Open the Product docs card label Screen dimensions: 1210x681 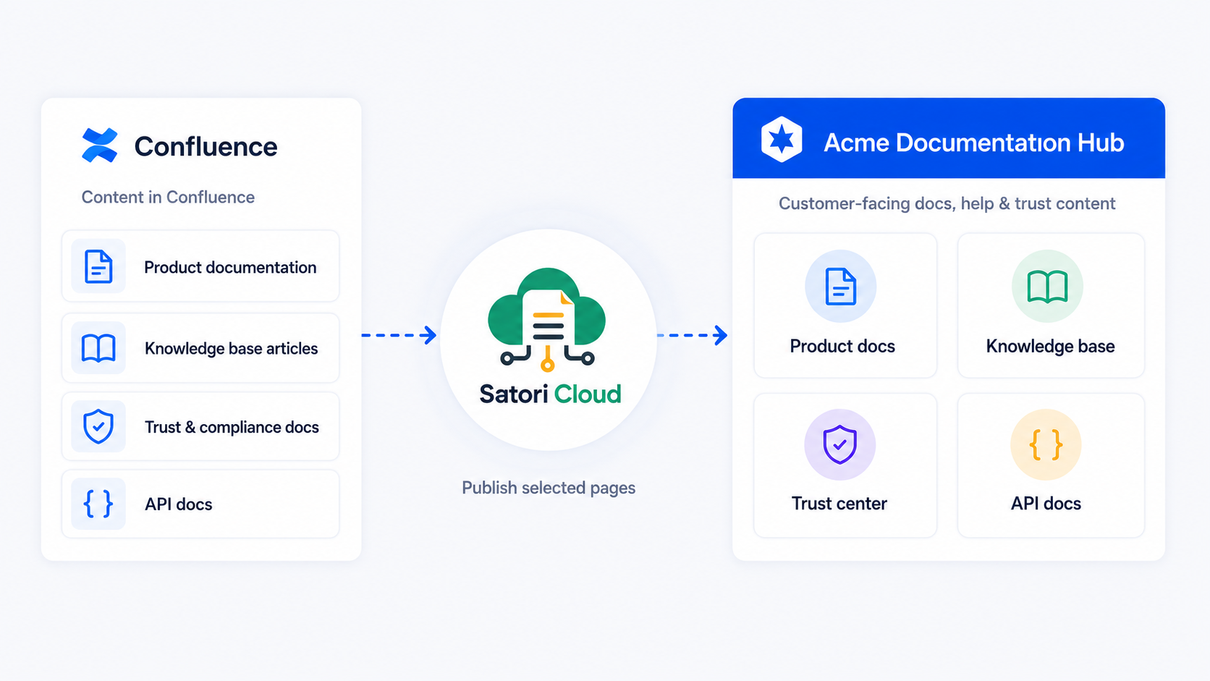pos(842,346)
